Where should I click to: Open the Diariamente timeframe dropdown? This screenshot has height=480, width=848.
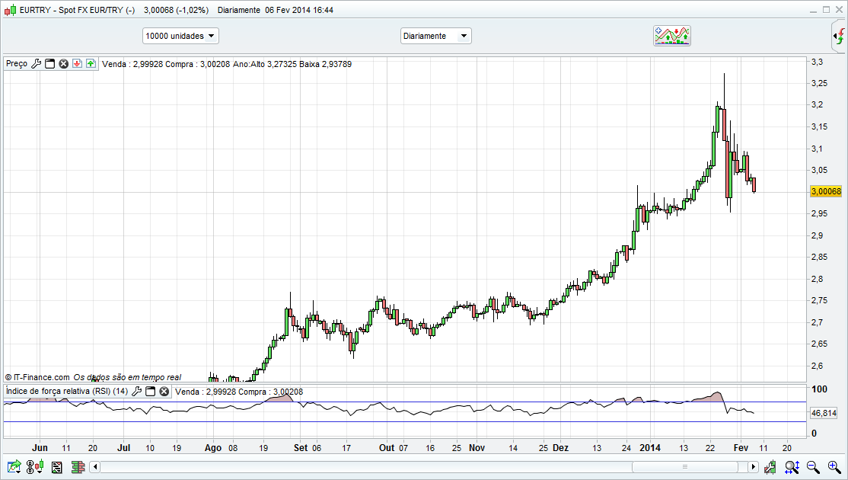tap(435, 36)
